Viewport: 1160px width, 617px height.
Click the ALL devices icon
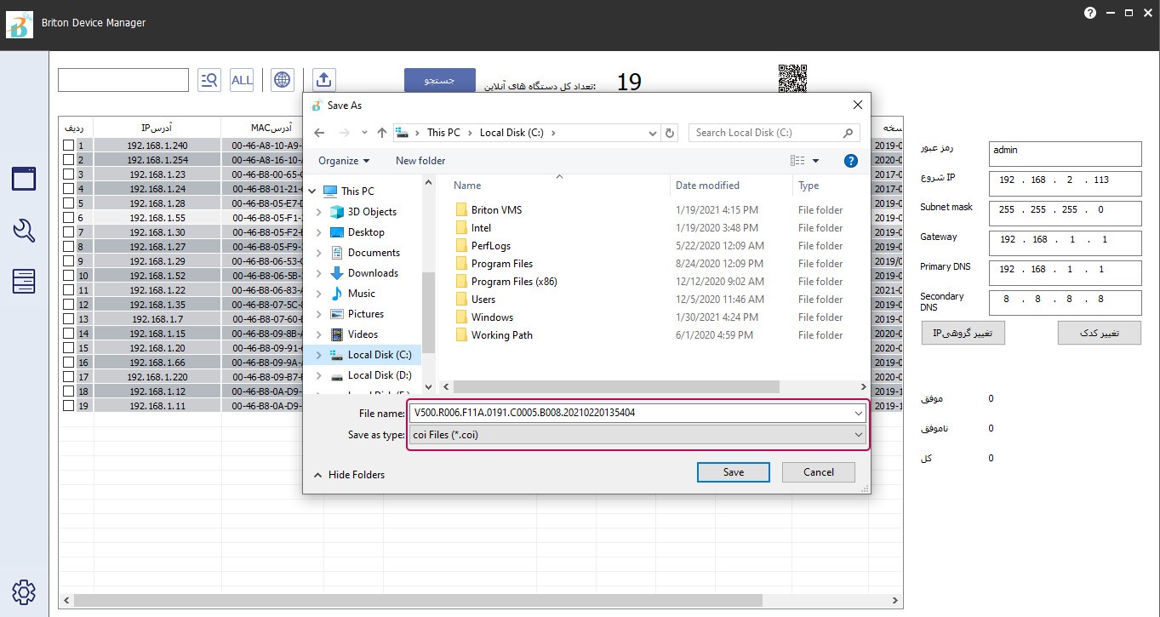[242, 80]
